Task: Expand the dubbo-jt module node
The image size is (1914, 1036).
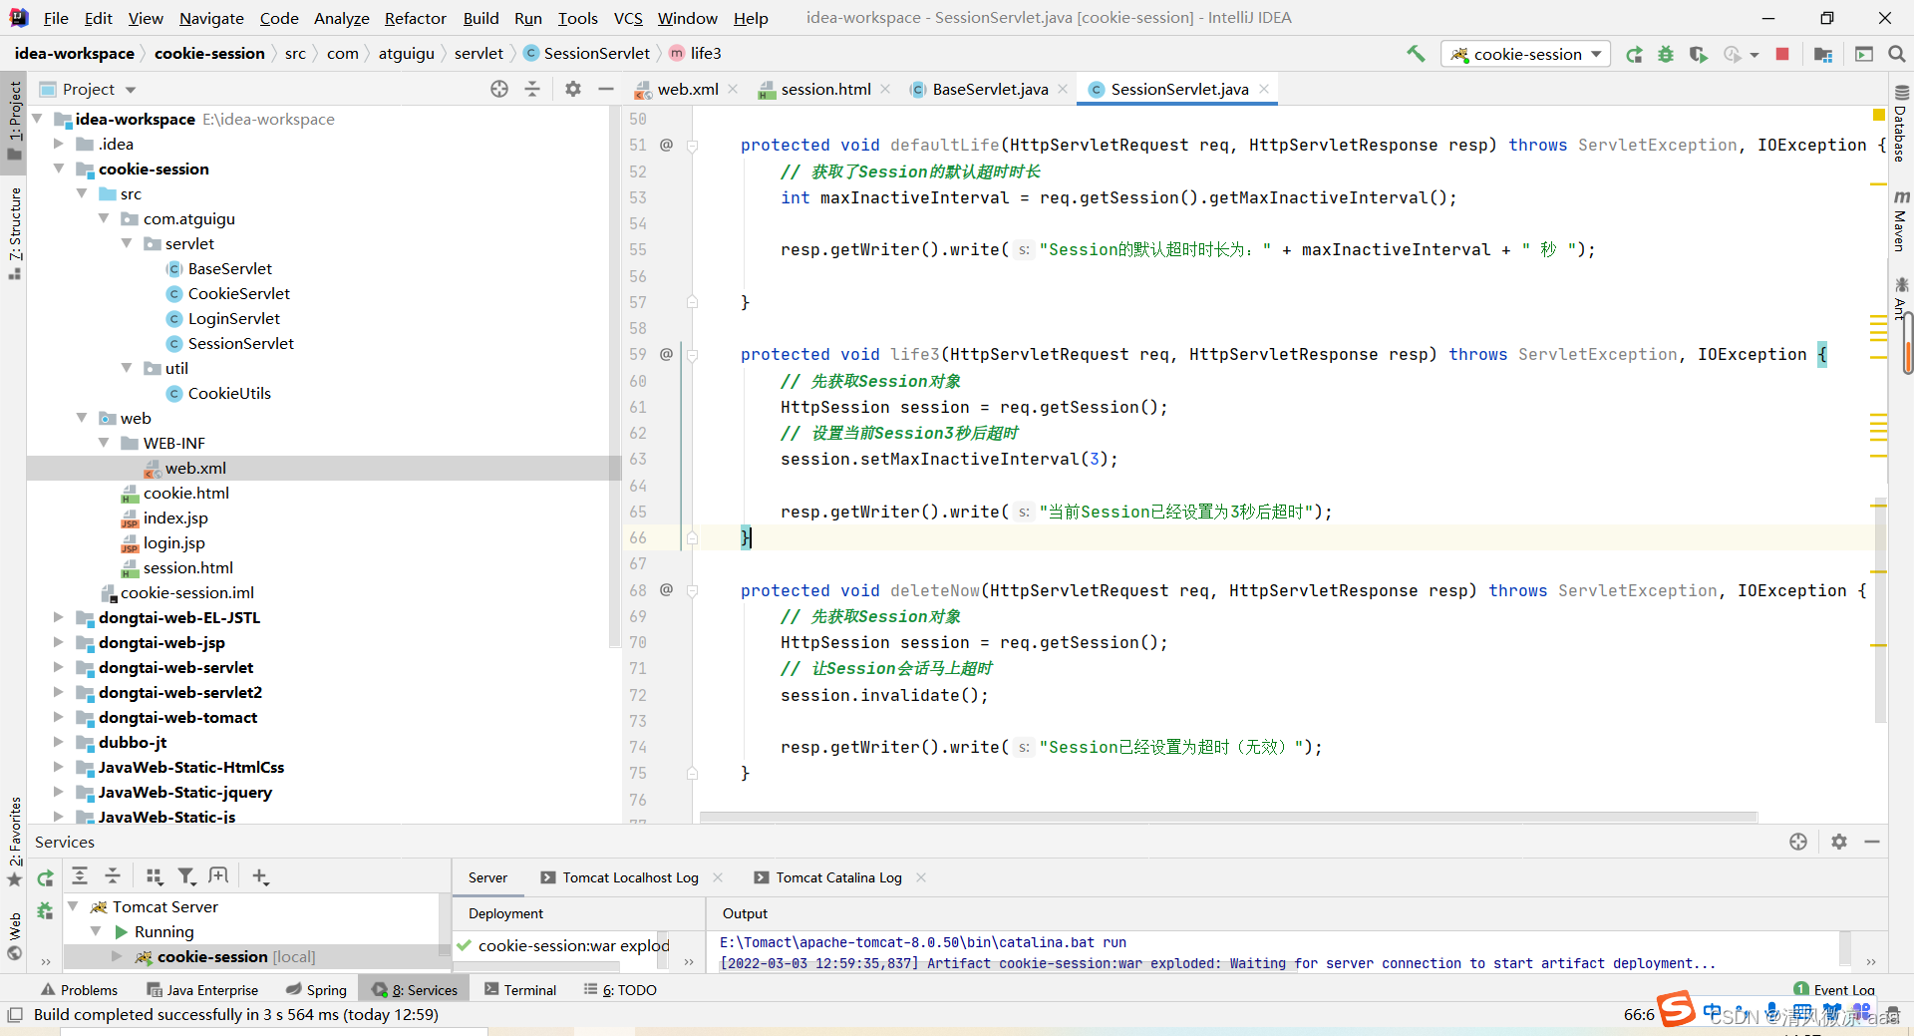Action: 59,742
